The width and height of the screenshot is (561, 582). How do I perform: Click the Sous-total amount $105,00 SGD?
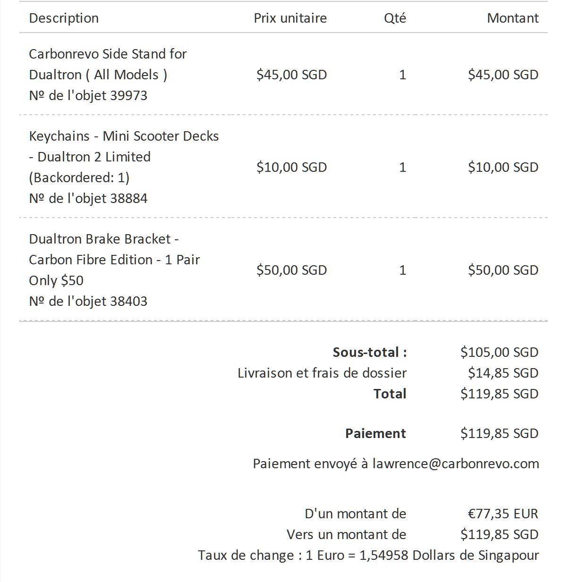[500, 352]
